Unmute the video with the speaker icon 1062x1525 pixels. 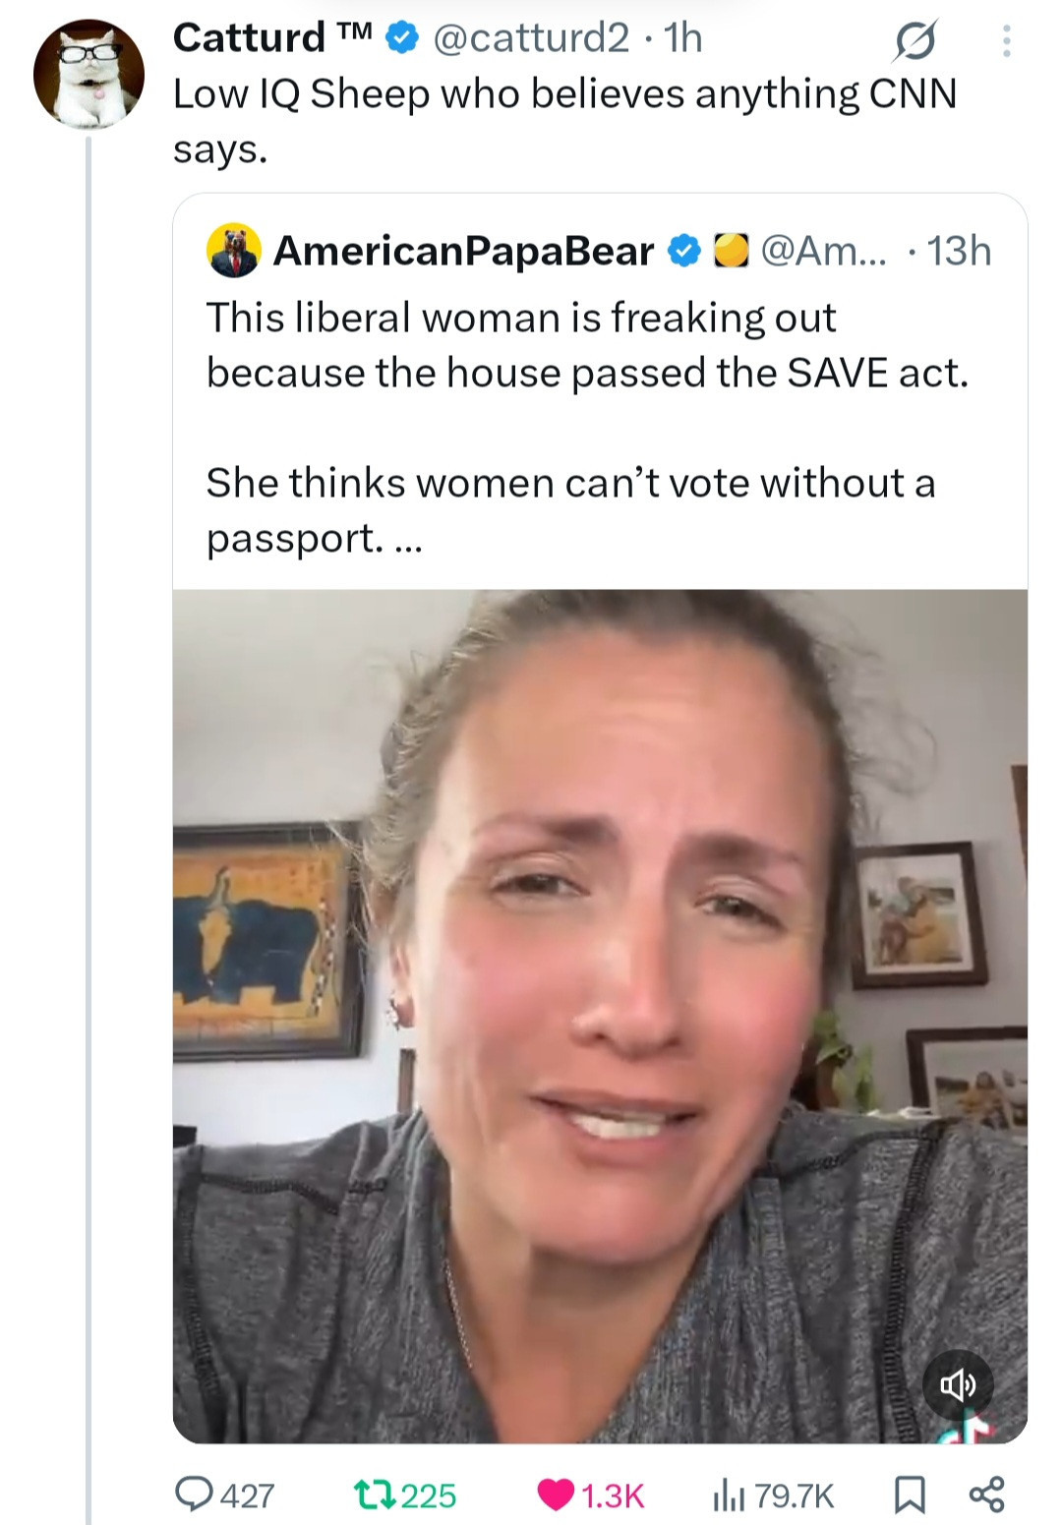(x=958, y=1385)
